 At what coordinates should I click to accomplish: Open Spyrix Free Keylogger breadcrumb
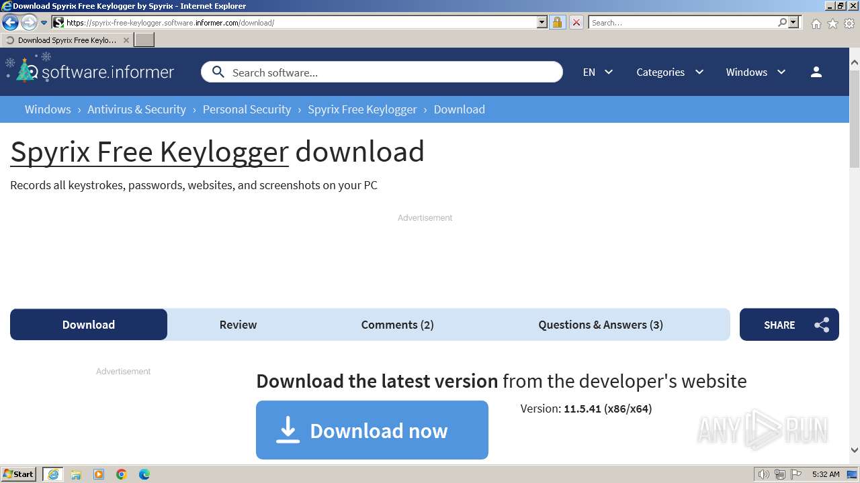[362, 109]
